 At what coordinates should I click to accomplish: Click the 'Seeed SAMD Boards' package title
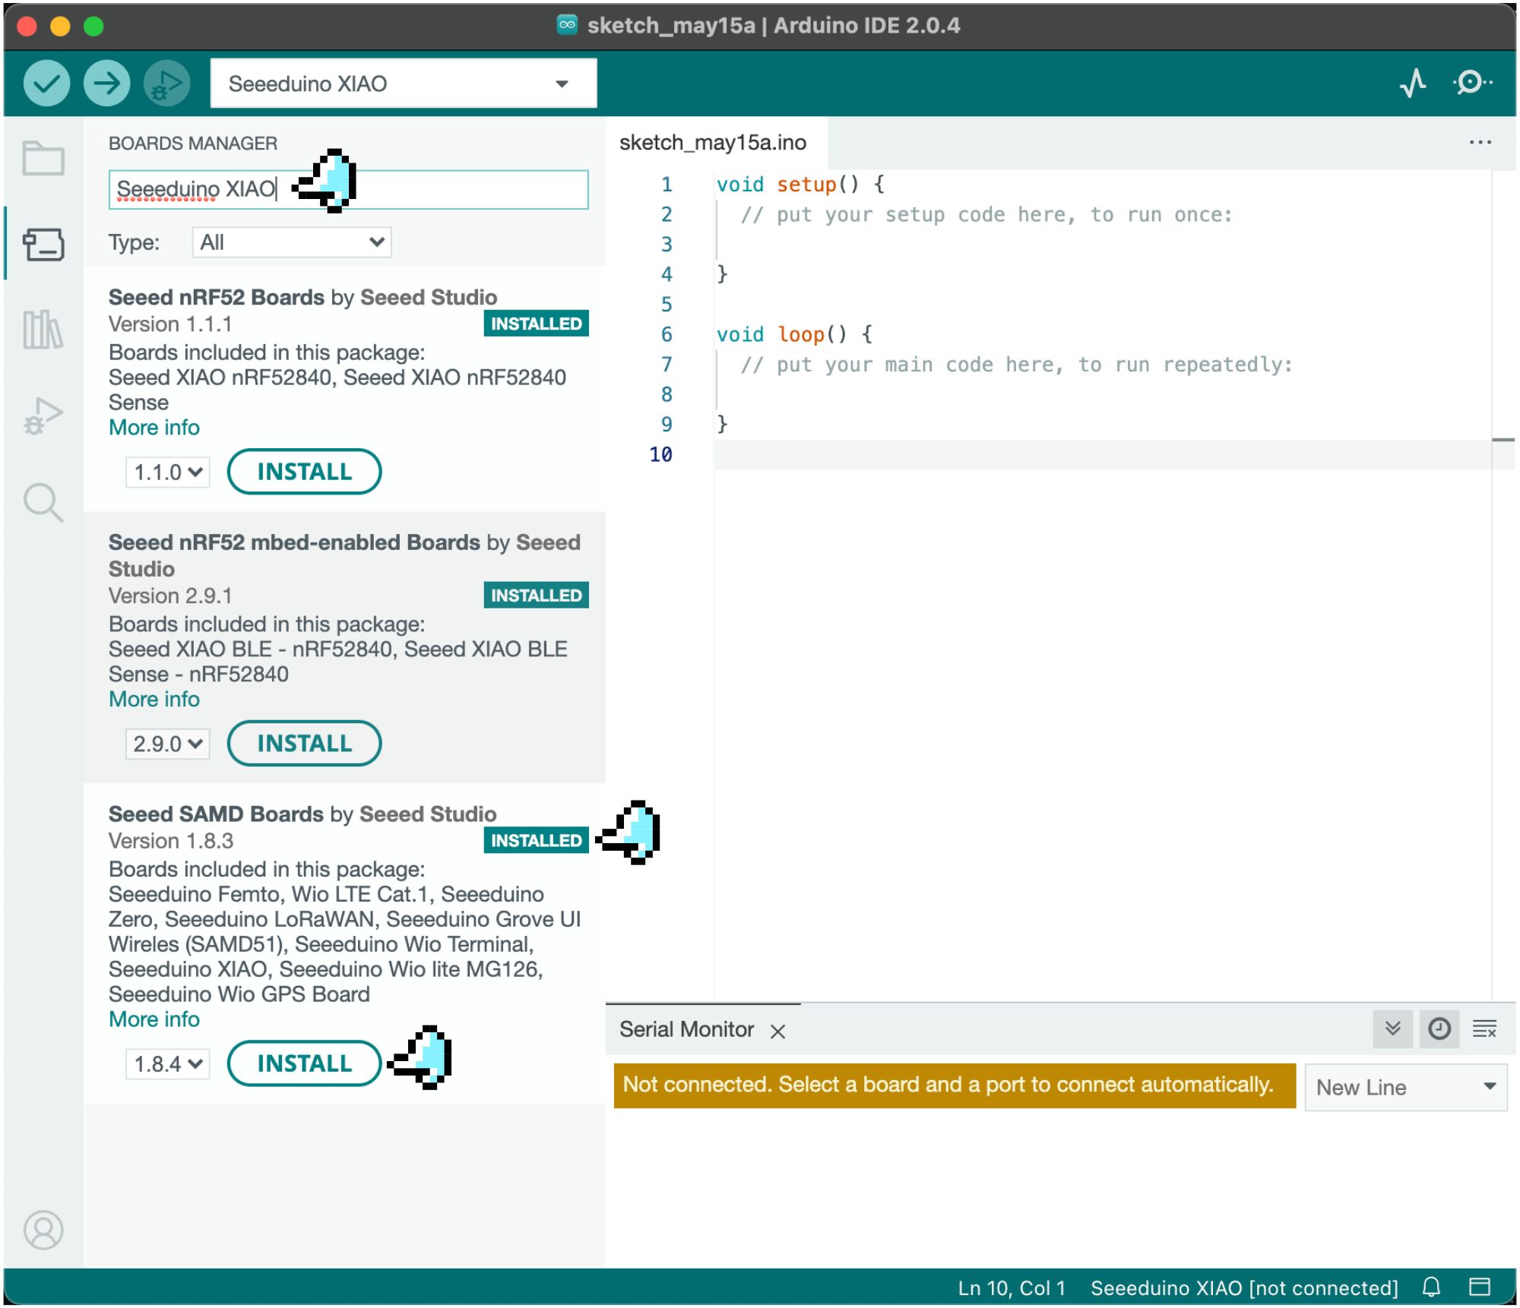coord(216,814)
